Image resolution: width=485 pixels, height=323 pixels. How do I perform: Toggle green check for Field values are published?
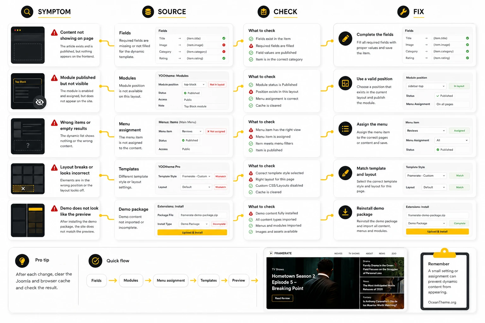click(x=251, y=53)
